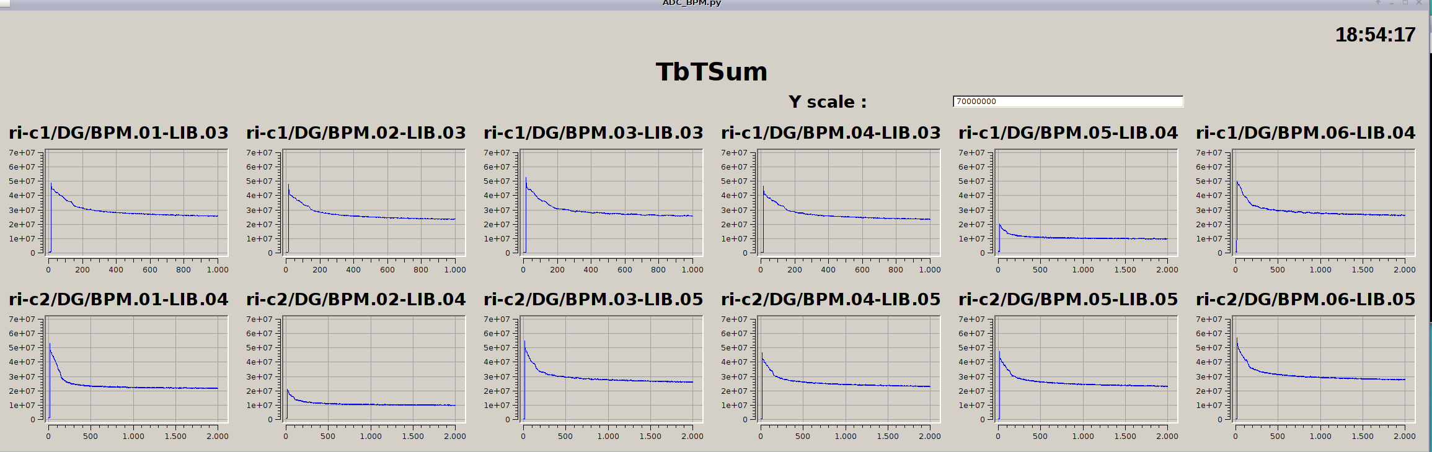The width and height of the screenshot is (1432, 452).
Task: Click the 18:54:17 clock display
Action: tap(1375, 35)
